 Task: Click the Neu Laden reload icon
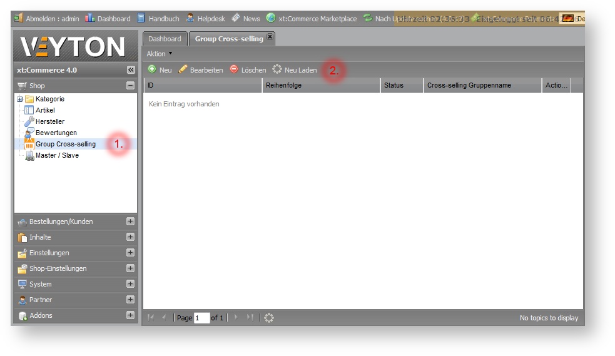click(x=277, y=69)
